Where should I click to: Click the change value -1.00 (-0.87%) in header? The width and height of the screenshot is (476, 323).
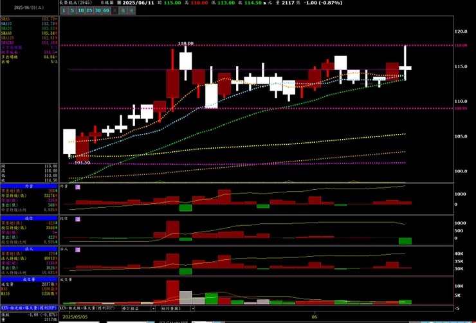click(x=323, y=3)
